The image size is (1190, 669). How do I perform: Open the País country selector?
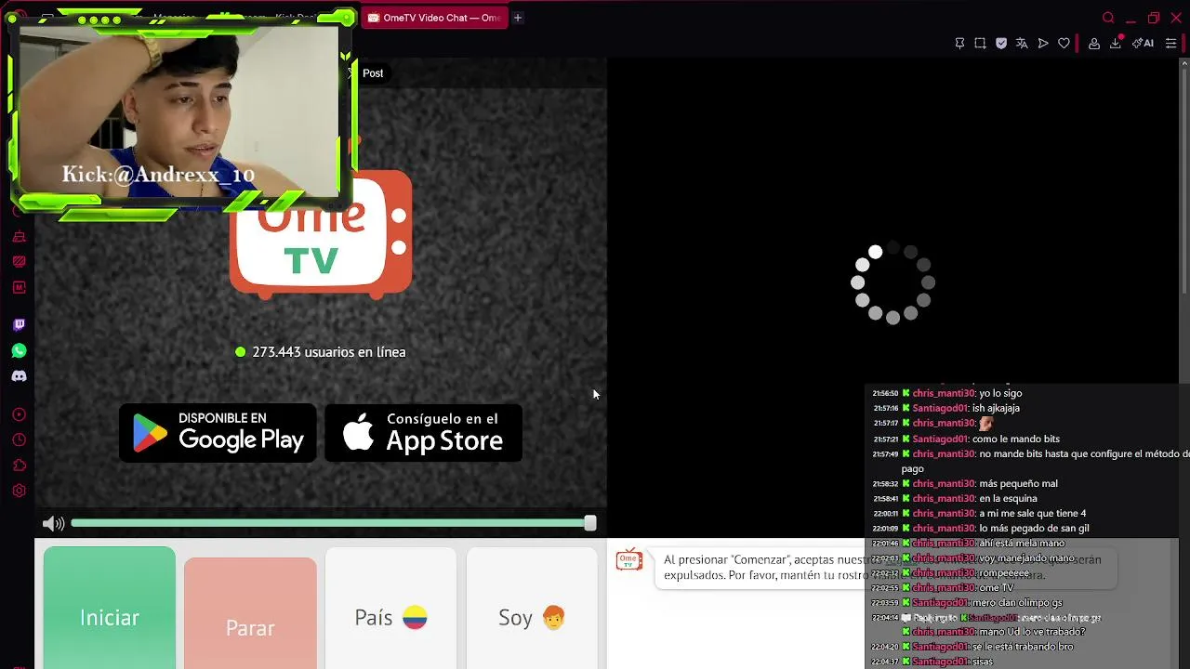point(390,609)
